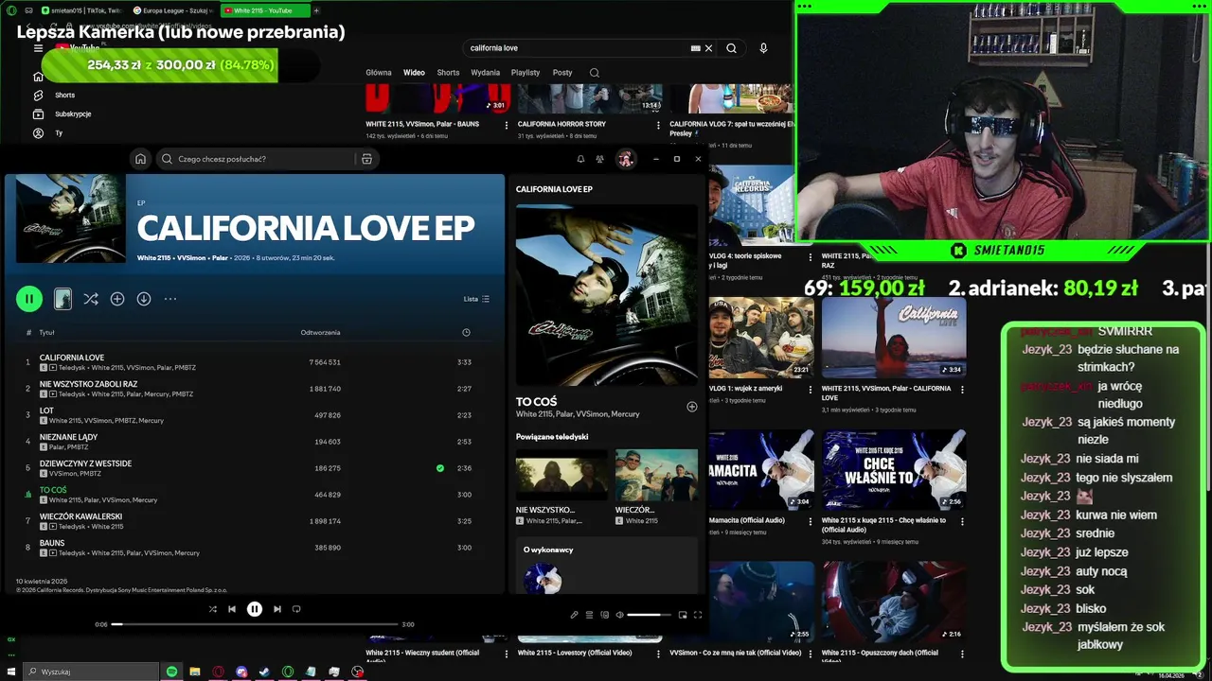
Task: Open YouTube on-screen keyboard icon
Action: (x=695, y=48)
